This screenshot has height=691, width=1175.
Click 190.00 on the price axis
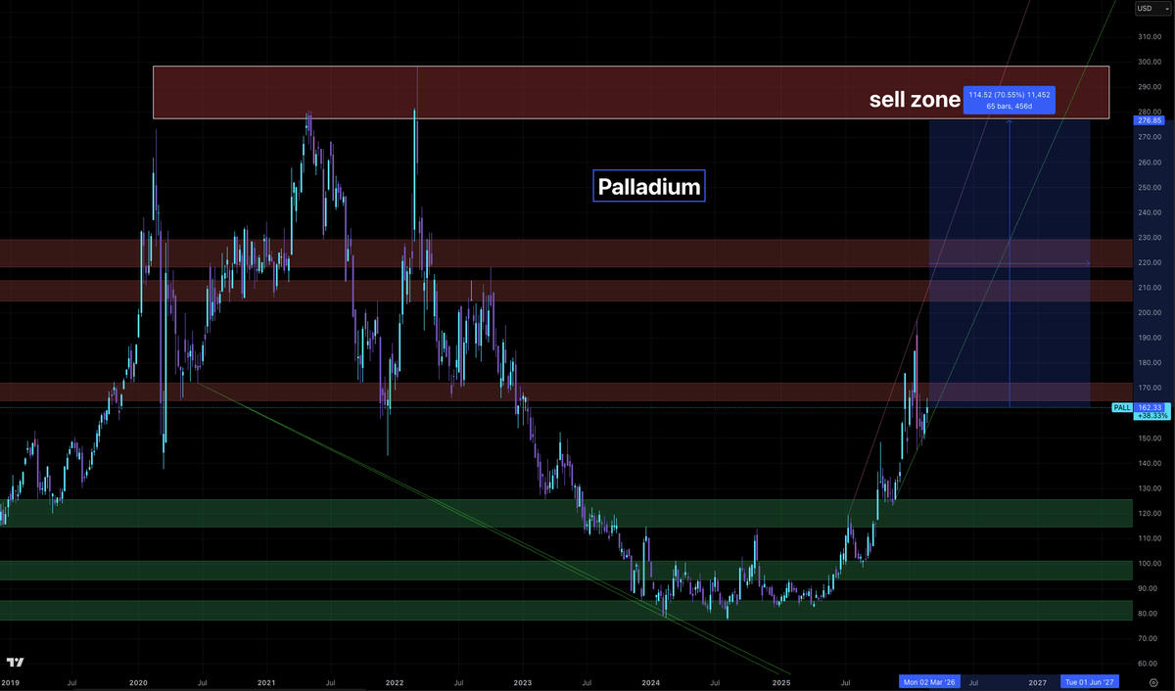pyautogui.click(x=1149, y=338)
